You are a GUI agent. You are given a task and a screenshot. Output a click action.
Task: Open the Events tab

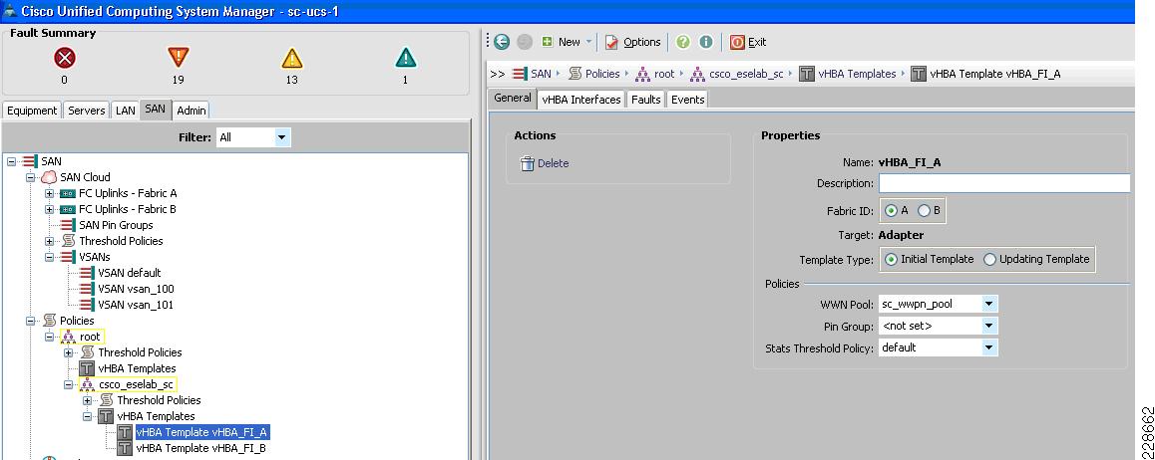688,100
